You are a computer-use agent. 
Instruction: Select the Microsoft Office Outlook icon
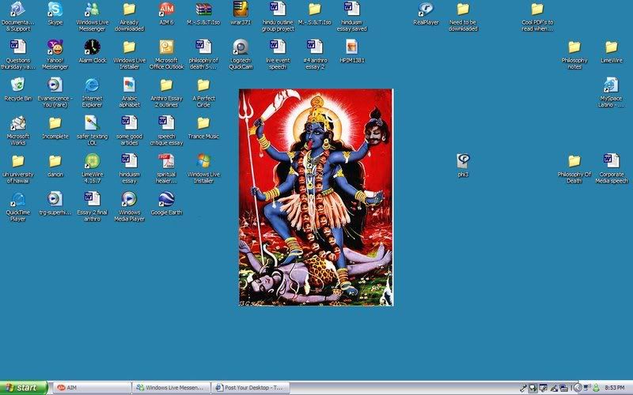[x=166, y=47]
